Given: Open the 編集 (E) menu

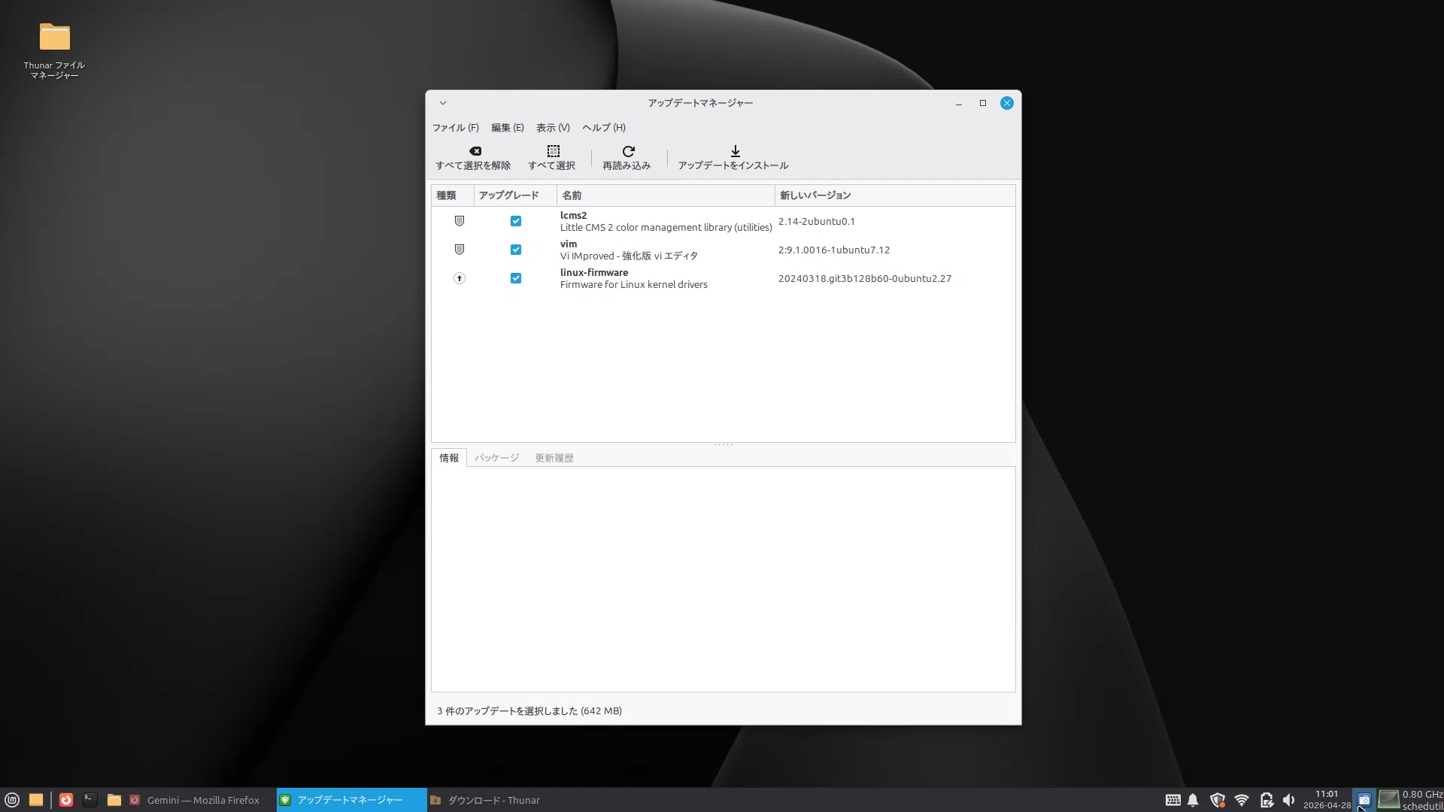Looking at the screenshot, I should (x=508, y=128).
